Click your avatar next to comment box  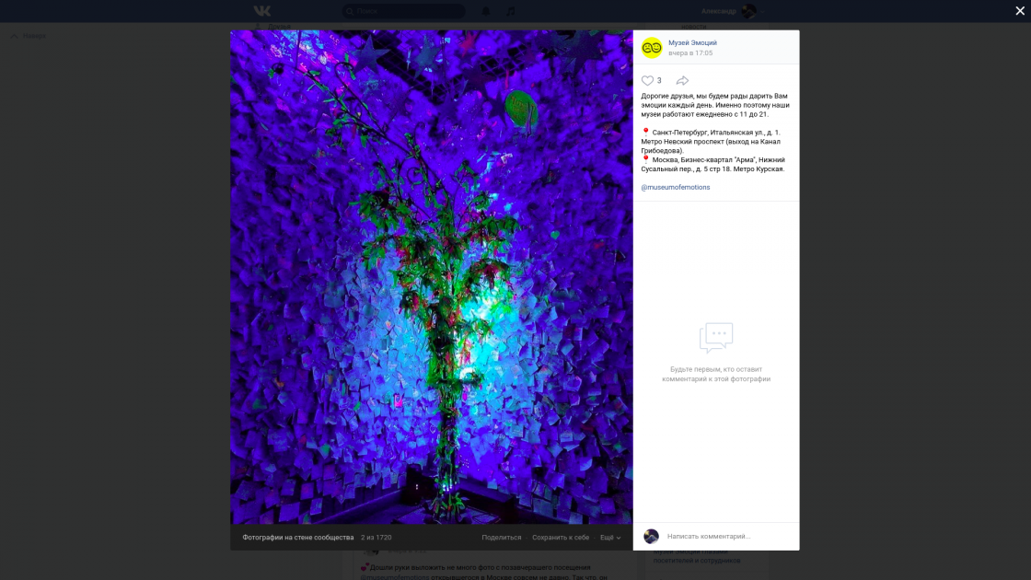coord(651,537)
